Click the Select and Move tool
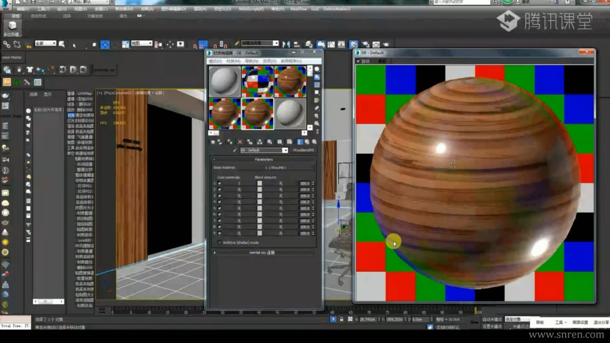The width and height of the screenshot is (610, 343). click(105, 45)
